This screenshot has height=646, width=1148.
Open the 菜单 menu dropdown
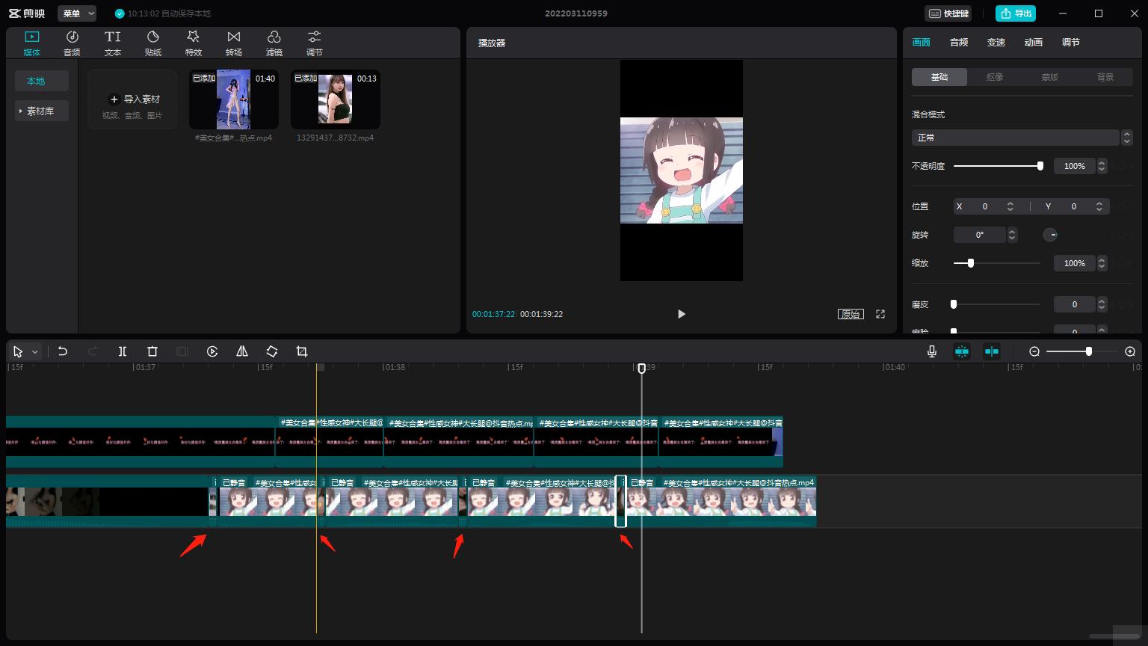click(x=77, y=13)
